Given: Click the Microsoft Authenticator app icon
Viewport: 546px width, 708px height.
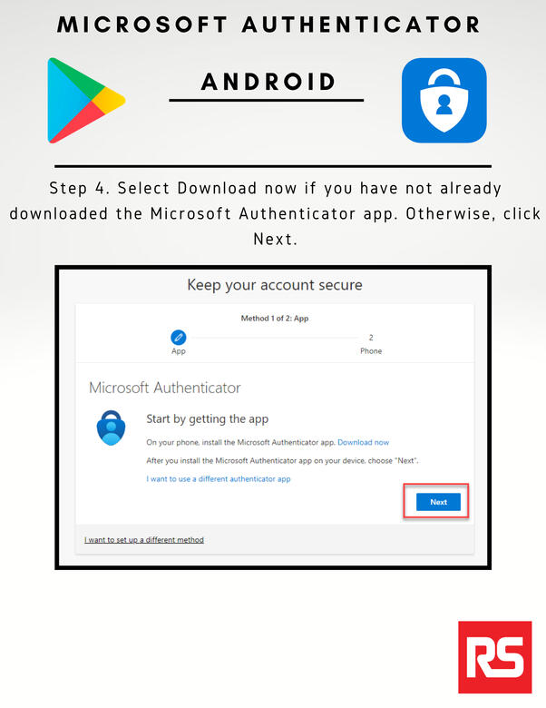Looking at the screenshot, I should 444,100.
